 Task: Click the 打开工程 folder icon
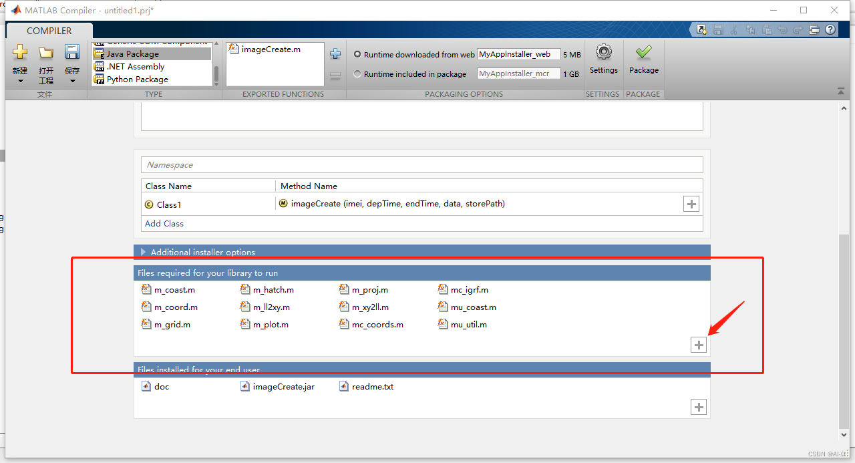click(45, 53)
